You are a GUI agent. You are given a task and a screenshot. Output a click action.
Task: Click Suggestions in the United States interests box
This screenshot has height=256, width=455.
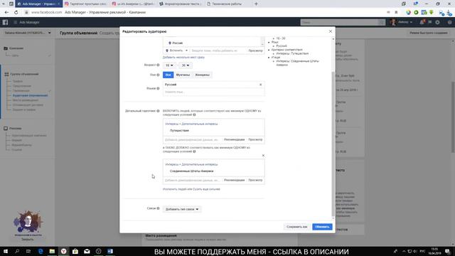click(x=234, y=180)
